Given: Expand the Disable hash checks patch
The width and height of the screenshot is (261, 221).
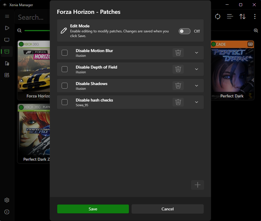Looking at the screenshot, I should [x=197, y=102].
